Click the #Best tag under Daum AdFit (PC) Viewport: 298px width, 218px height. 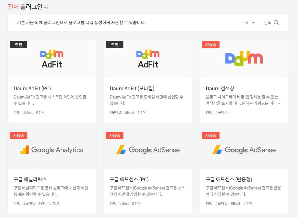coord(28,112)
